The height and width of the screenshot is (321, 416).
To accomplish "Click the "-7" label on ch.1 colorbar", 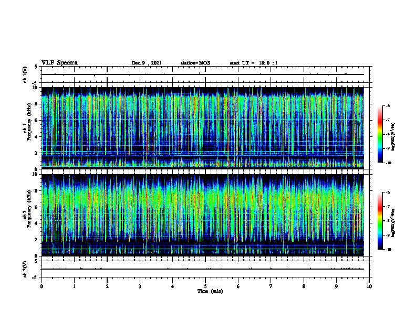I will 388,120.
